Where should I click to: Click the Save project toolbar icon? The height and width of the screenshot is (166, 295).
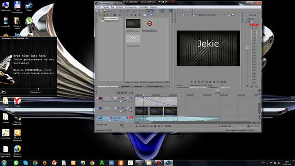[x=105, y=11]
